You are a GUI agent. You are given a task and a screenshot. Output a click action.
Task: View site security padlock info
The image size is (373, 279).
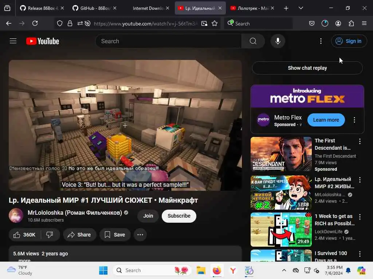(x=70, y=23)
